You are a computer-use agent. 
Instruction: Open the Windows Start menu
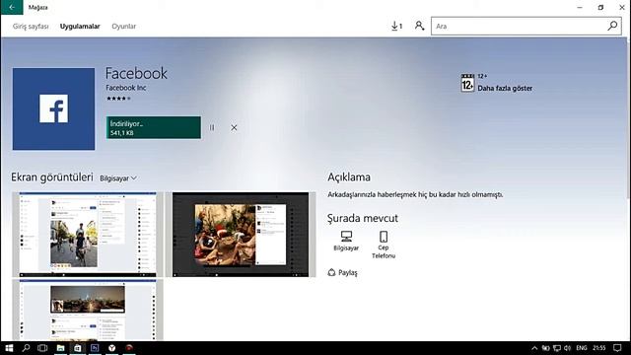[x=9, y=348]
